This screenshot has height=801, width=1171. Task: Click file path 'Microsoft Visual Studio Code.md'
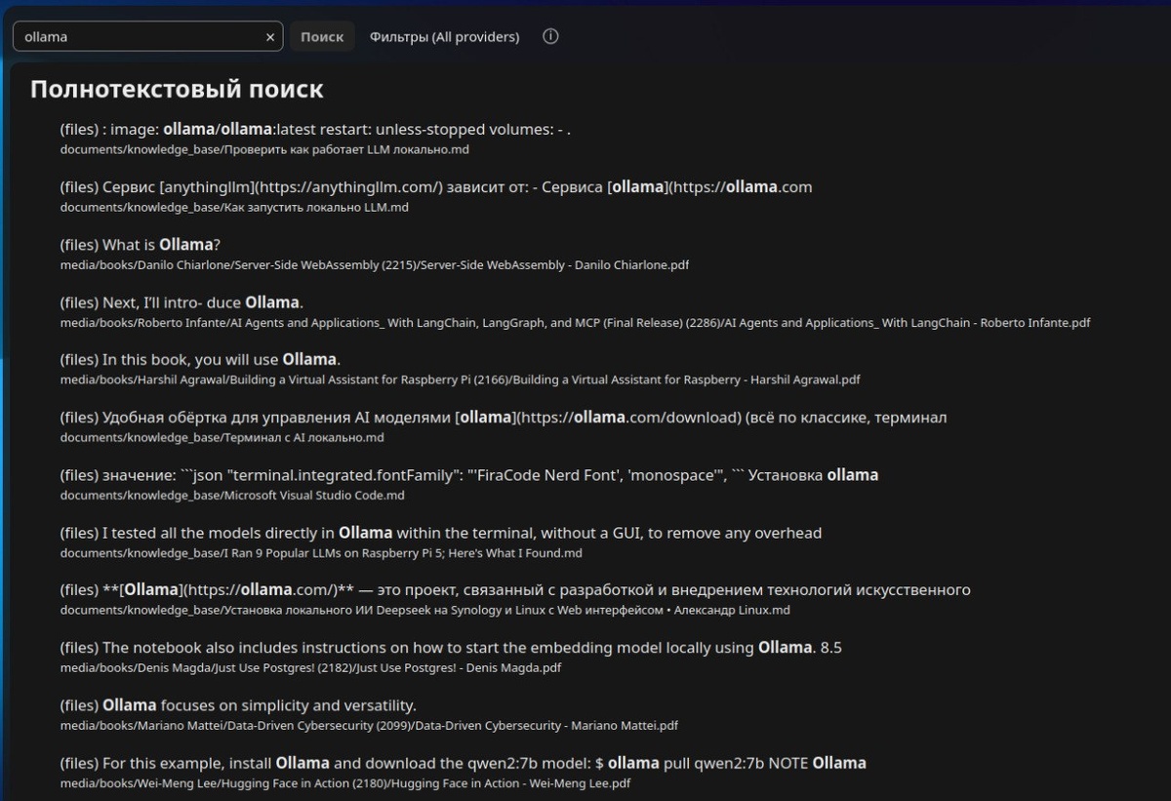coord(232,496)
